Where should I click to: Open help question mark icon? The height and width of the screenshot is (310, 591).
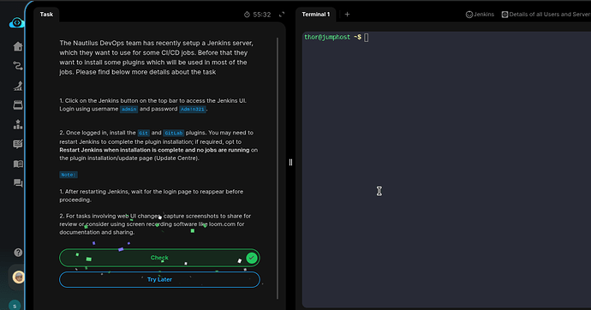click(x=18, y=253)
